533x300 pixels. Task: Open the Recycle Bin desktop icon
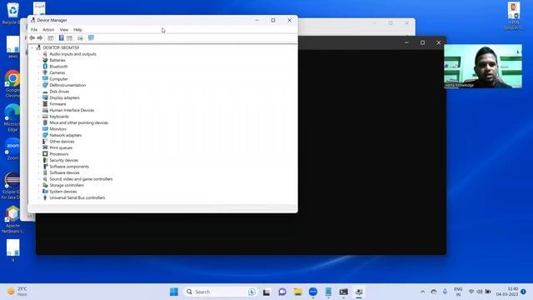(12, 13)
